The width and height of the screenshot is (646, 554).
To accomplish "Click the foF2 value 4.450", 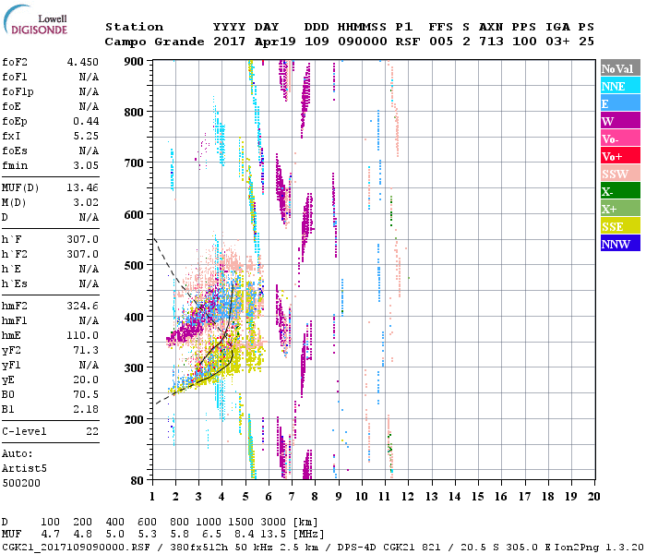I will 82,63.
